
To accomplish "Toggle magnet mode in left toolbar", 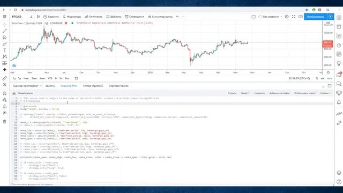I will pos(4,93).
